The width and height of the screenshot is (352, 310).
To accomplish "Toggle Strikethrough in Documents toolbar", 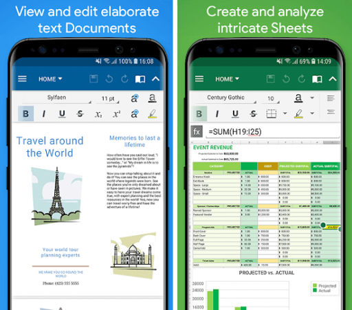I will tap(80, 113).
